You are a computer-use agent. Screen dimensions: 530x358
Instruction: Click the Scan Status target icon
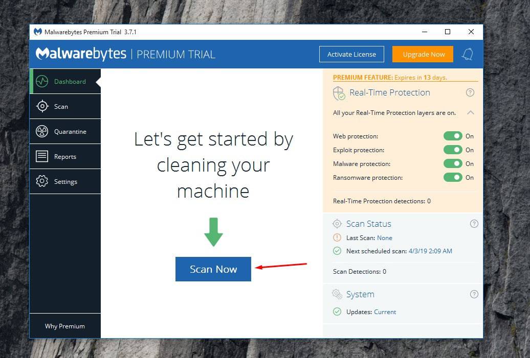pos(337,224)
